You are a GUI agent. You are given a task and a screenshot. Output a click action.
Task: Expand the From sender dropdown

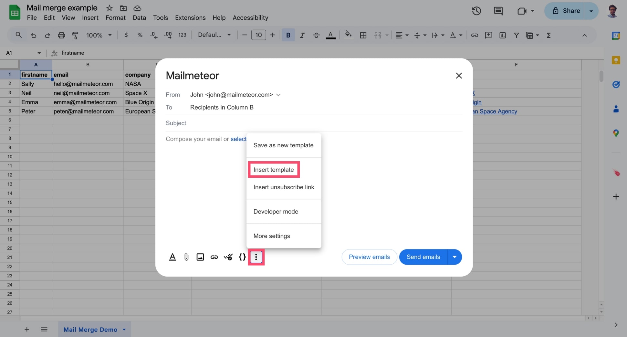tap(278, 95)
